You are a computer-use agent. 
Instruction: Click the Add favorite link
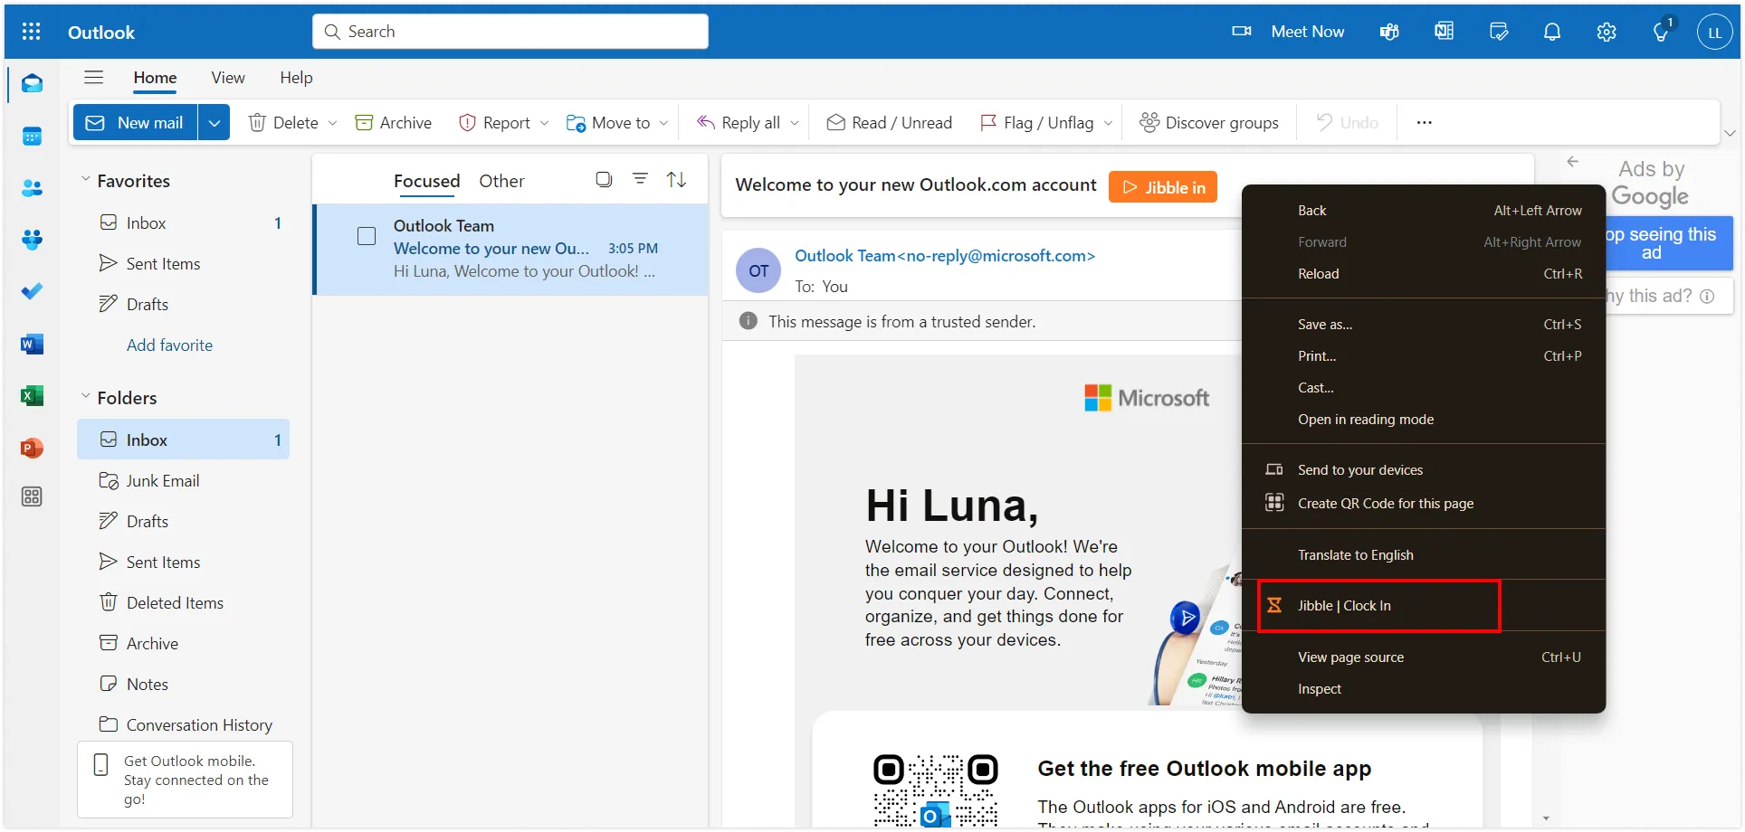(x=169, y=345)
